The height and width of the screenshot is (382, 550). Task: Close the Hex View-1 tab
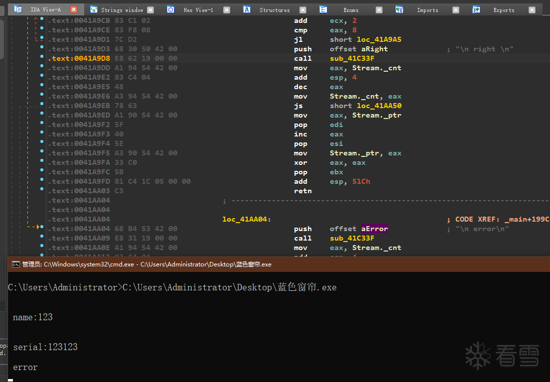(227, 10)
